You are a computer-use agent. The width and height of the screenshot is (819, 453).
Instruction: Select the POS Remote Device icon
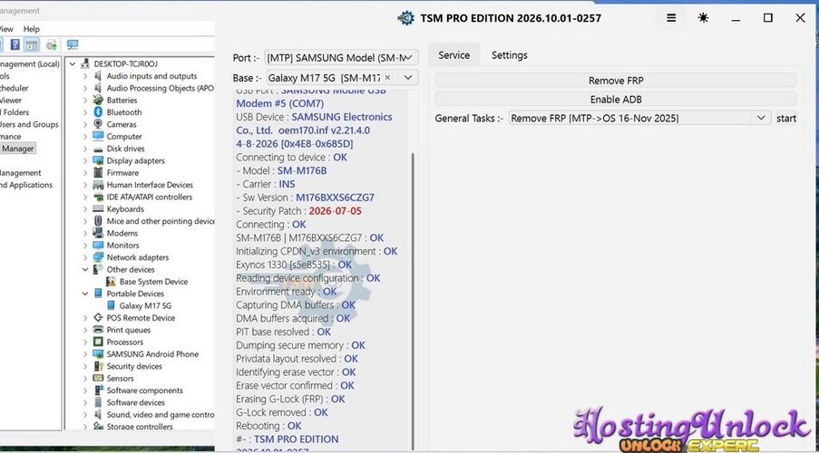click(x=98, y=318)
